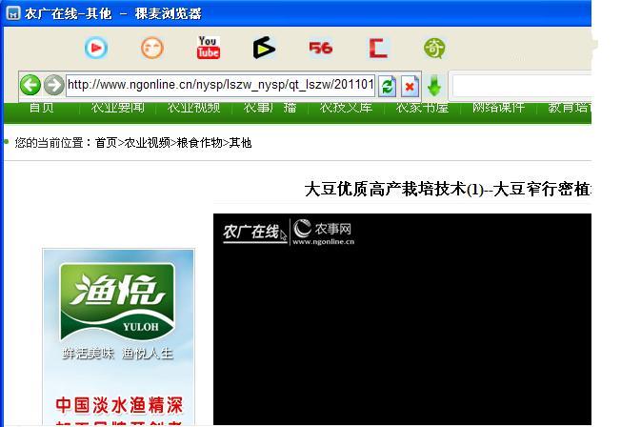This screenshot has height=427, width=621.
Task: Open the red bracket logo shortcut
Action: (377, 48)
